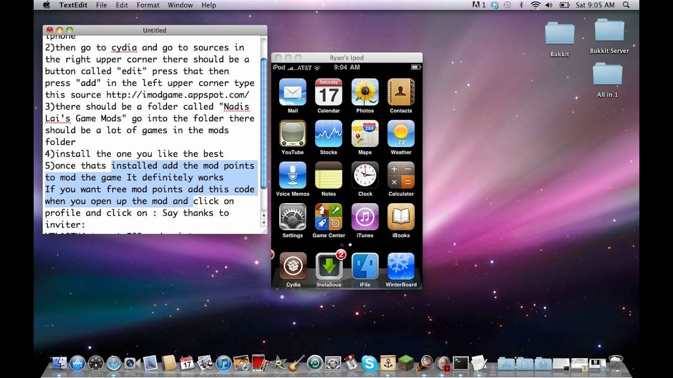The width and height of the screenshot is (673, 378).
Task: Open the Maps app on the iPod
Action: point(365,134)
